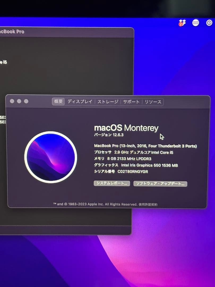Open the ストレージ tab
The height and width of the screenshot is (287, 215).
(x=109, y=102)
